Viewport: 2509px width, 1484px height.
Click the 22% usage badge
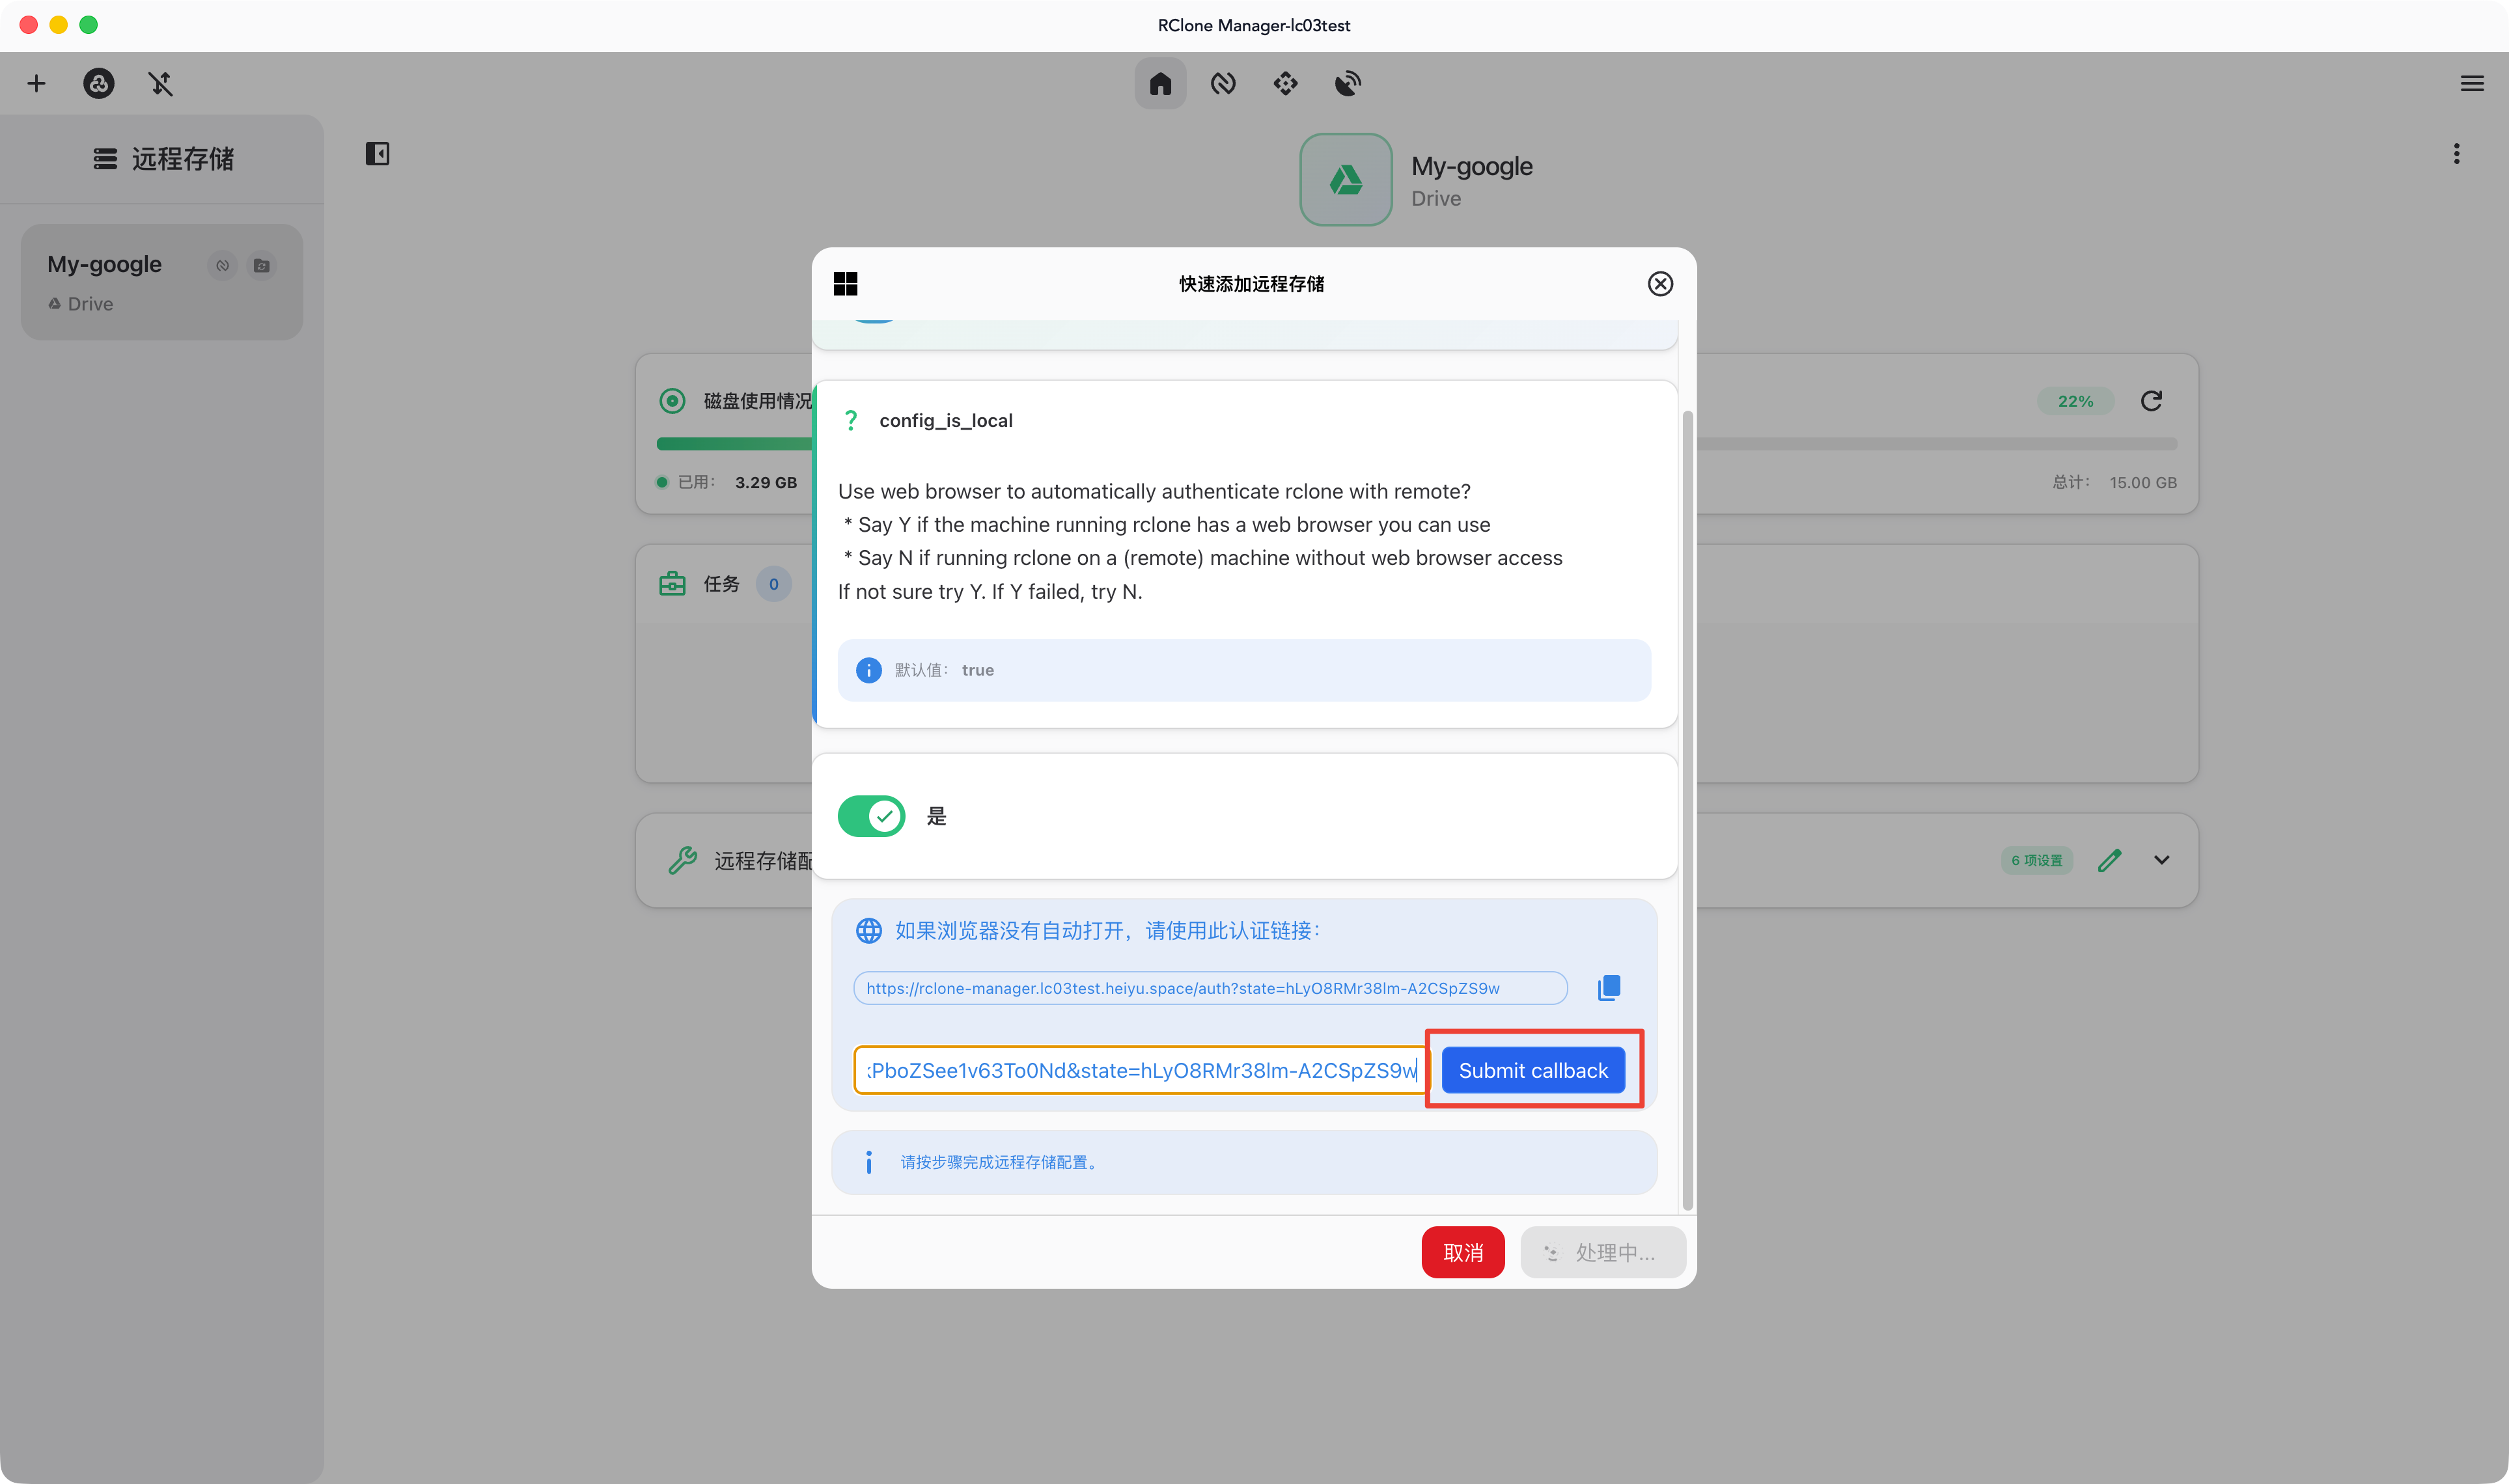[2075, 401]
